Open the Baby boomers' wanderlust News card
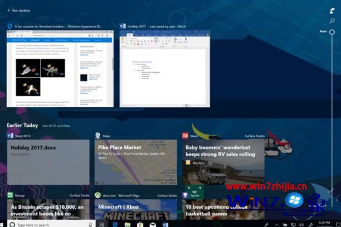Viewport: 341px width, 227px height. coord(224,162)
